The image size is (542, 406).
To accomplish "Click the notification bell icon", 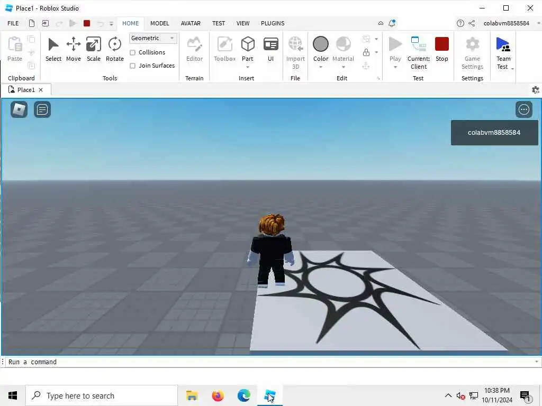I will click(392, 23).
